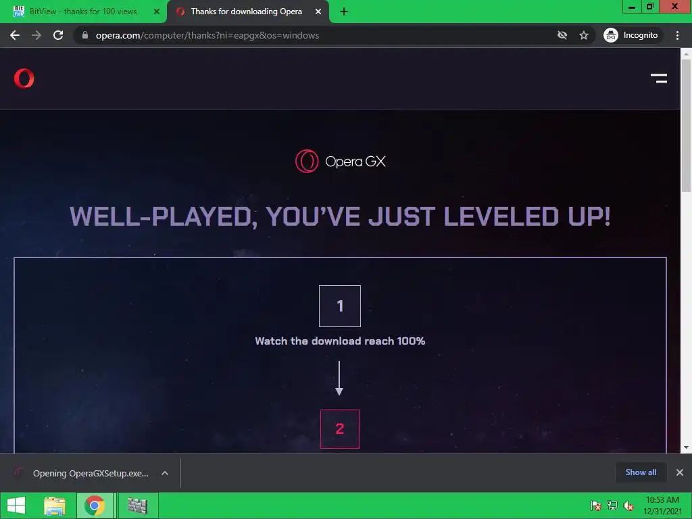This screenshot has width=692, height=519.
Task: Click the page scrollbar thumb
Action: (x=686, y=125)
